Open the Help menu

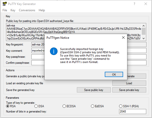(x=42, y=10)
